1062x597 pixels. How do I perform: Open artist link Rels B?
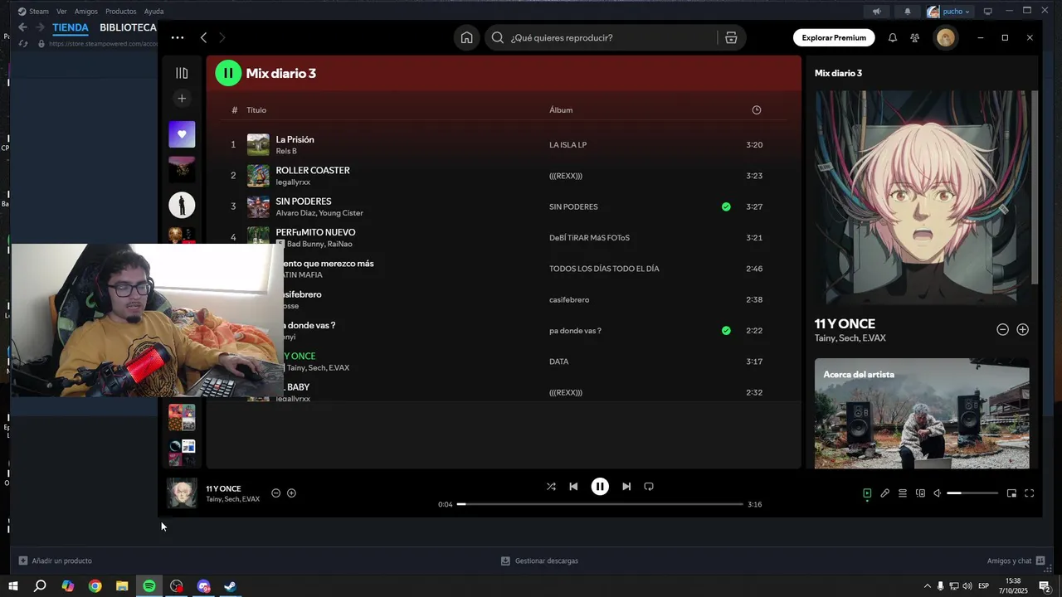(x=286, y=151)
